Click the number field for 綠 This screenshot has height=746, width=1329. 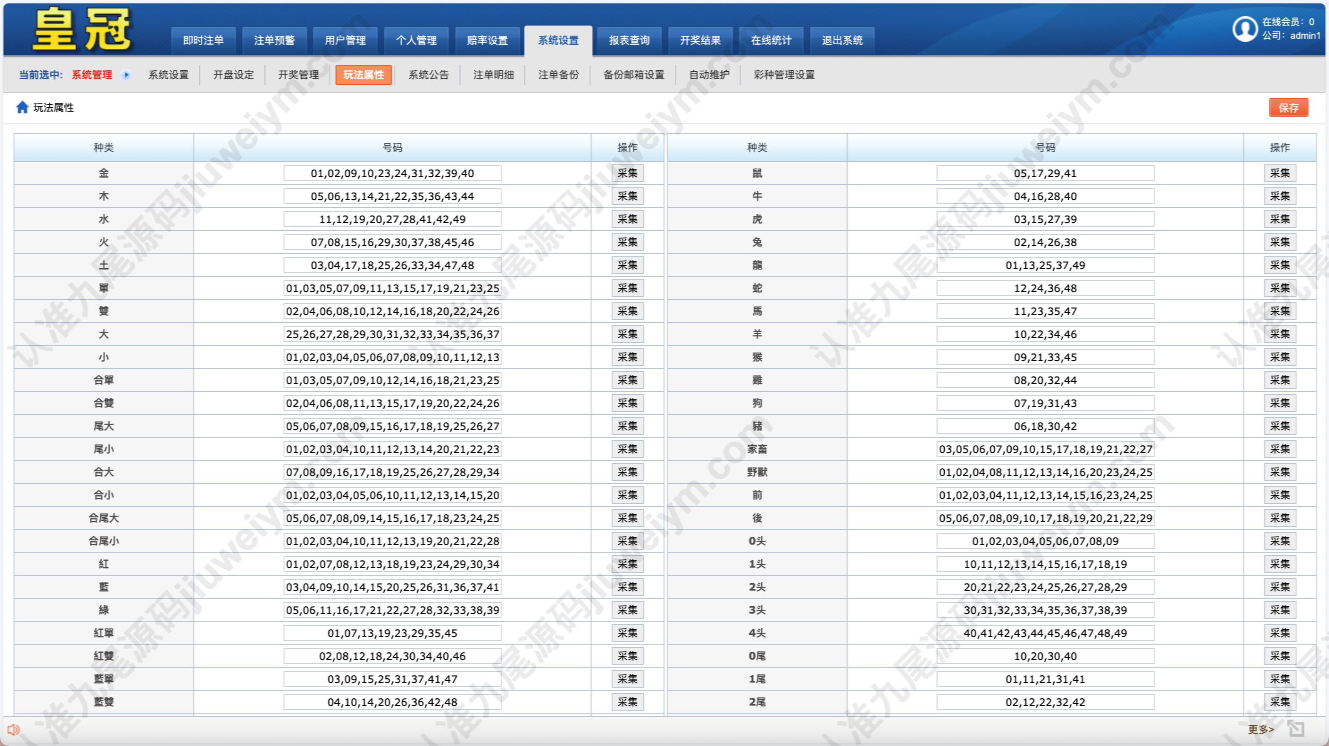392,610
